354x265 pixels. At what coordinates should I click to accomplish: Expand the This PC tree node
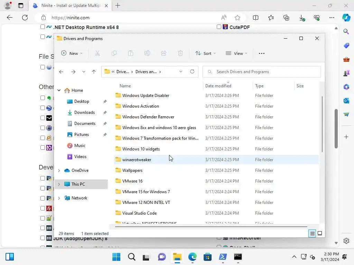[59, 184]
